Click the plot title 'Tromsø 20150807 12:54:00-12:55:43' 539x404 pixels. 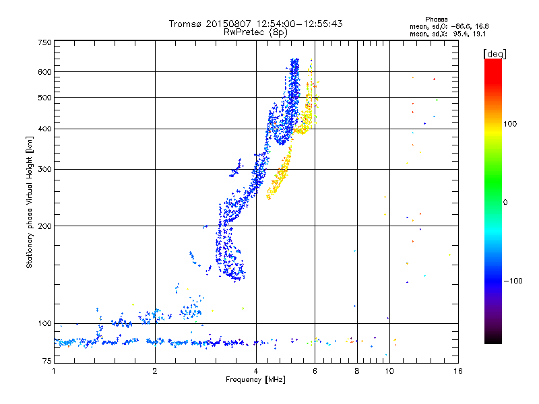[255, 24]
